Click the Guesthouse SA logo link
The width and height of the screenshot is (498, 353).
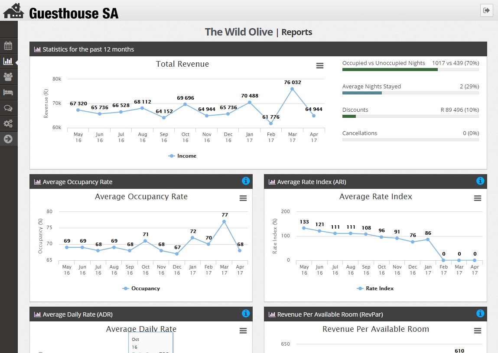click(x=61, y=12)
